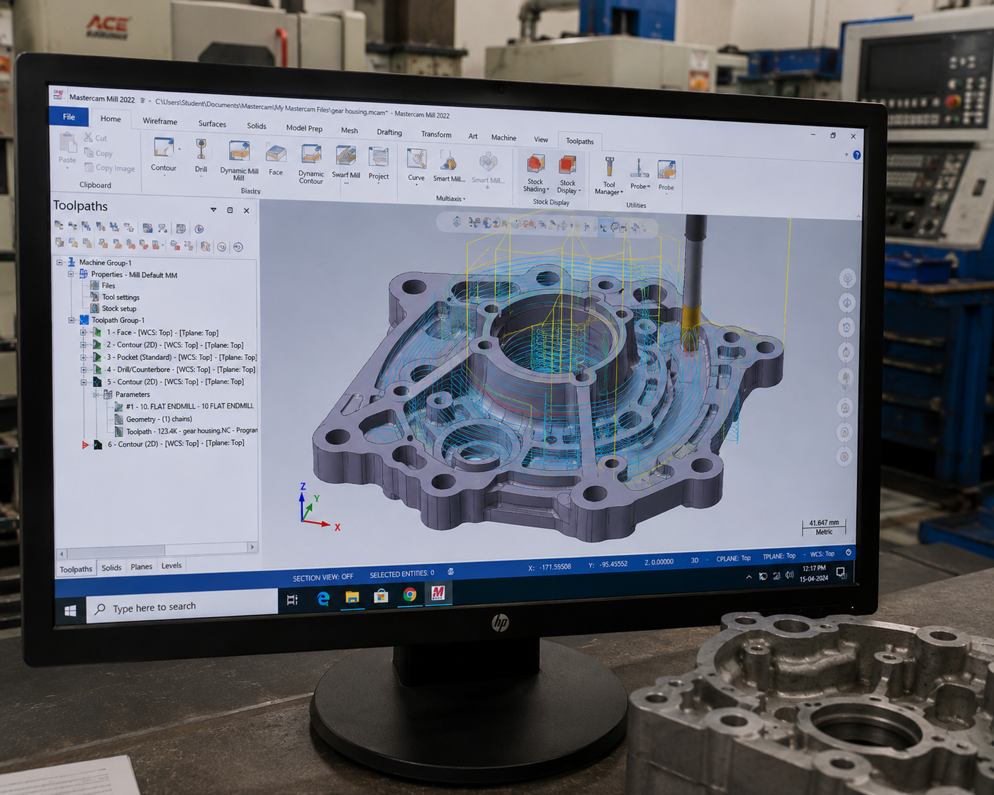Click the scroll-right arrow of Toolpaths panel
Screen dimensions: 994x795
[252, 547]
